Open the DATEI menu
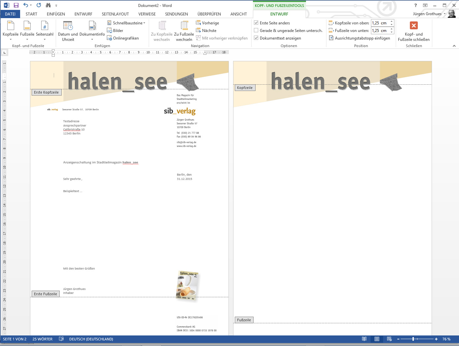The image size is (459, 346). pyautogui.click(x=10, y=14)
